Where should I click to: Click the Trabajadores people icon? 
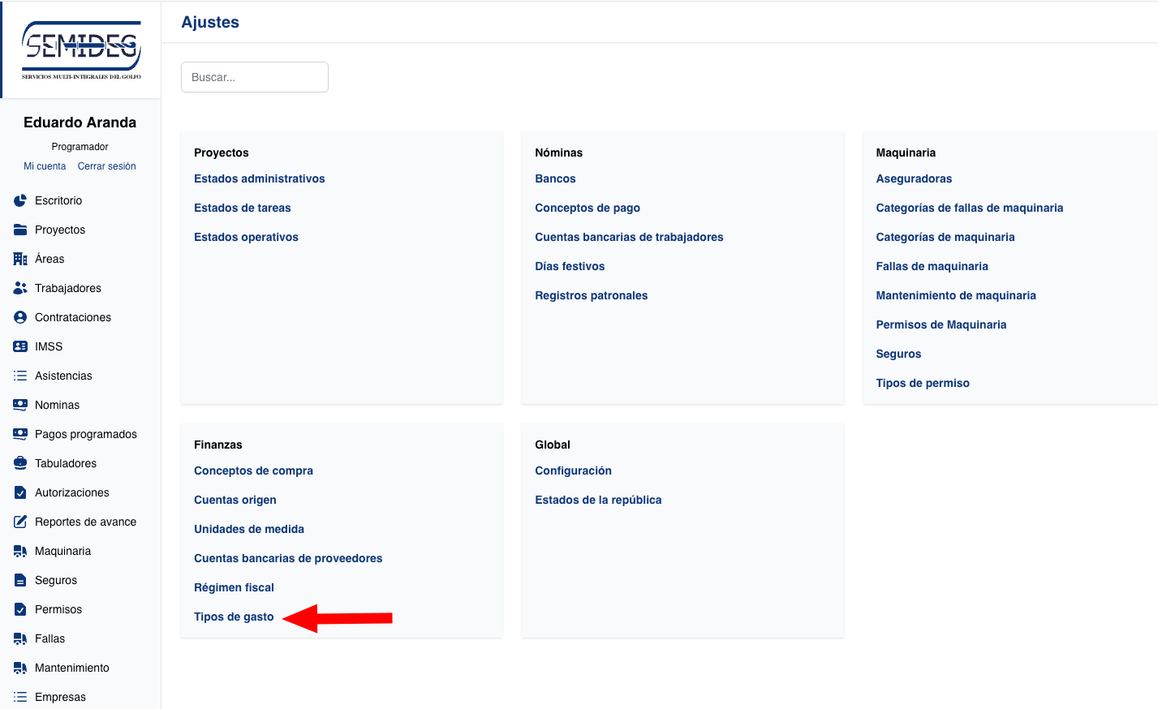point(20,288)
